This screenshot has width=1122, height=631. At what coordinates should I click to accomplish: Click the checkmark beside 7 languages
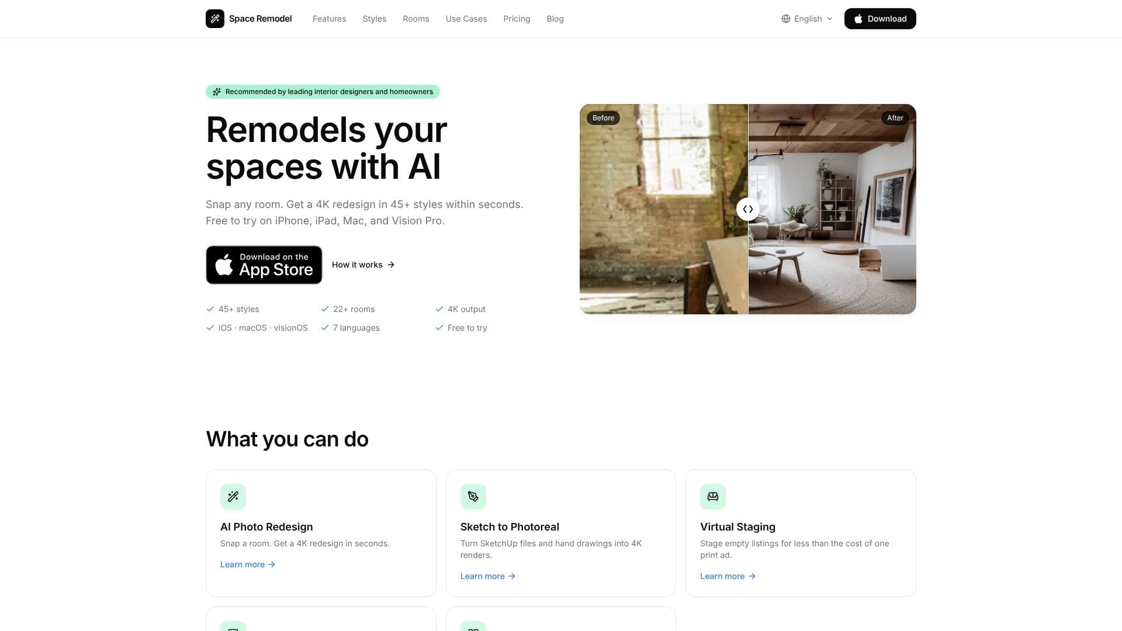pyautogui.click(x=325, y=328)
